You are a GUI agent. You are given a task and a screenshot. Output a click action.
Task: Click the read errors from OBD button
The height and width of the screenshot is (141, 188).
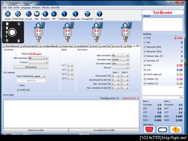(x=104, y=130)
